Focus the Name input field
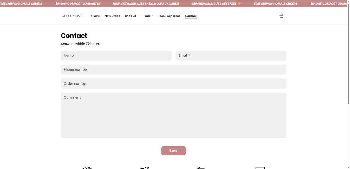 (x=116, y=56)
